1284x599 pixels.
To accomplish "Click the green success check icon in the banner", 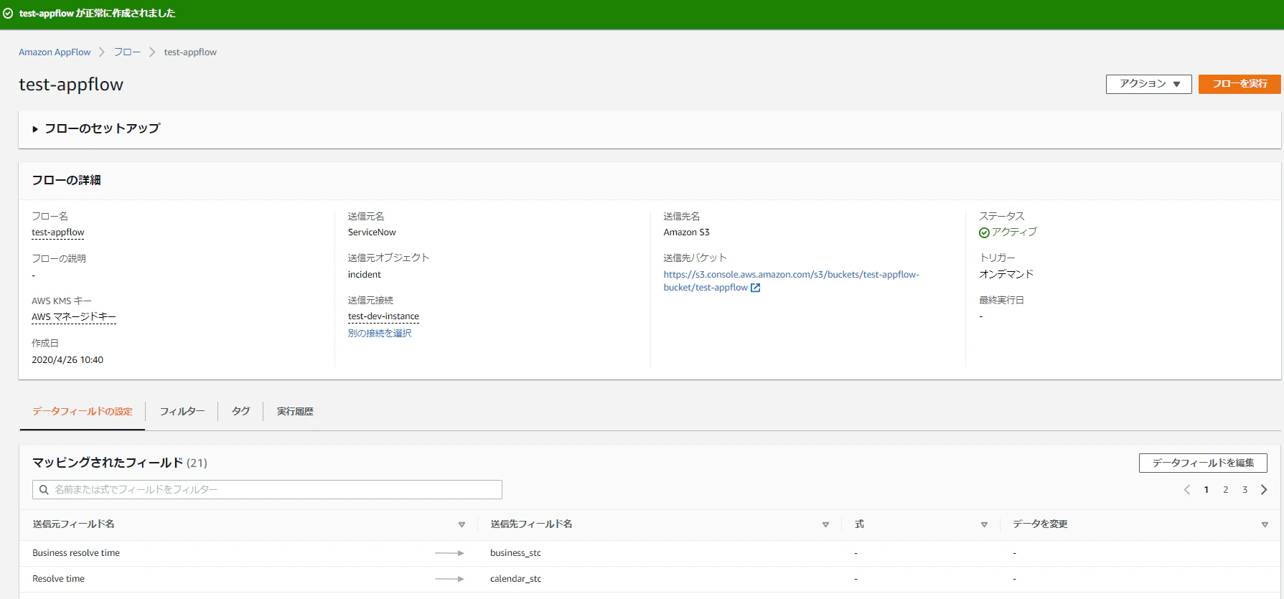I will click(8, 14).
